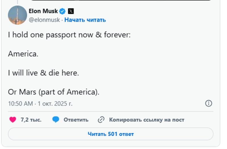Open the info circle icon
Image resolution: width=227 pixels, height=149 pixels.
[x=209, y=103]
